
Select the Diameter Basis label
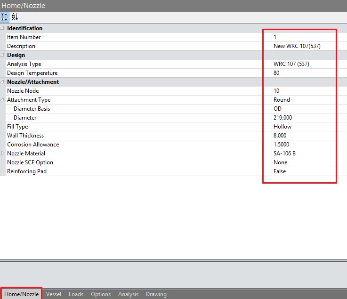pos(32,109)
